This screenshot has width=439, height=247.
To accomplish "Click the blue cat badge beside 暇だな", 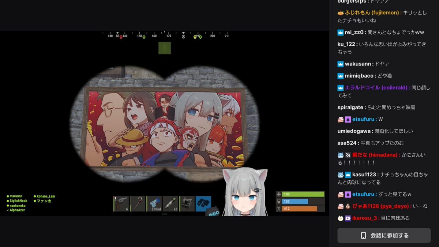I will coord(341,155).
